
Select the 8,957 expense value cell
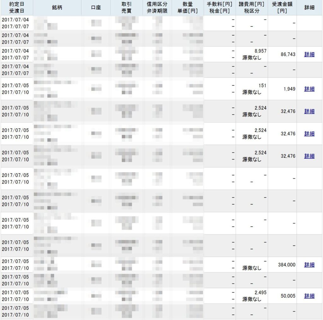(260, 51)
